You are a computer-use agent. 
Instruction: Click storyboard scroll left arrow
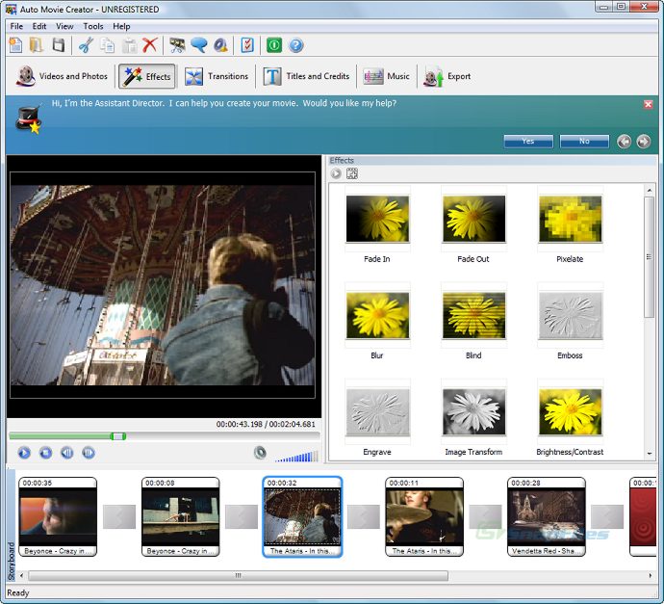pyautogui.click(x=21, y=576)
